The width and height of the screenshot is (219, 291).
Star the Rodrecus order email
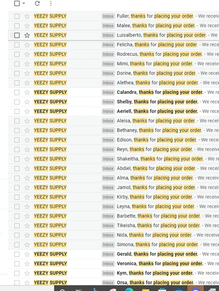coord(27,54)
